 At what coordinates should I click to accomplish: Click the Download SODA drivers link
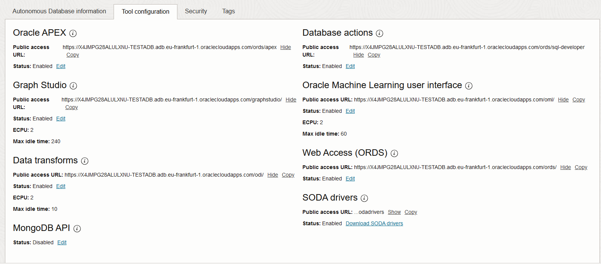tap(374, 223)
